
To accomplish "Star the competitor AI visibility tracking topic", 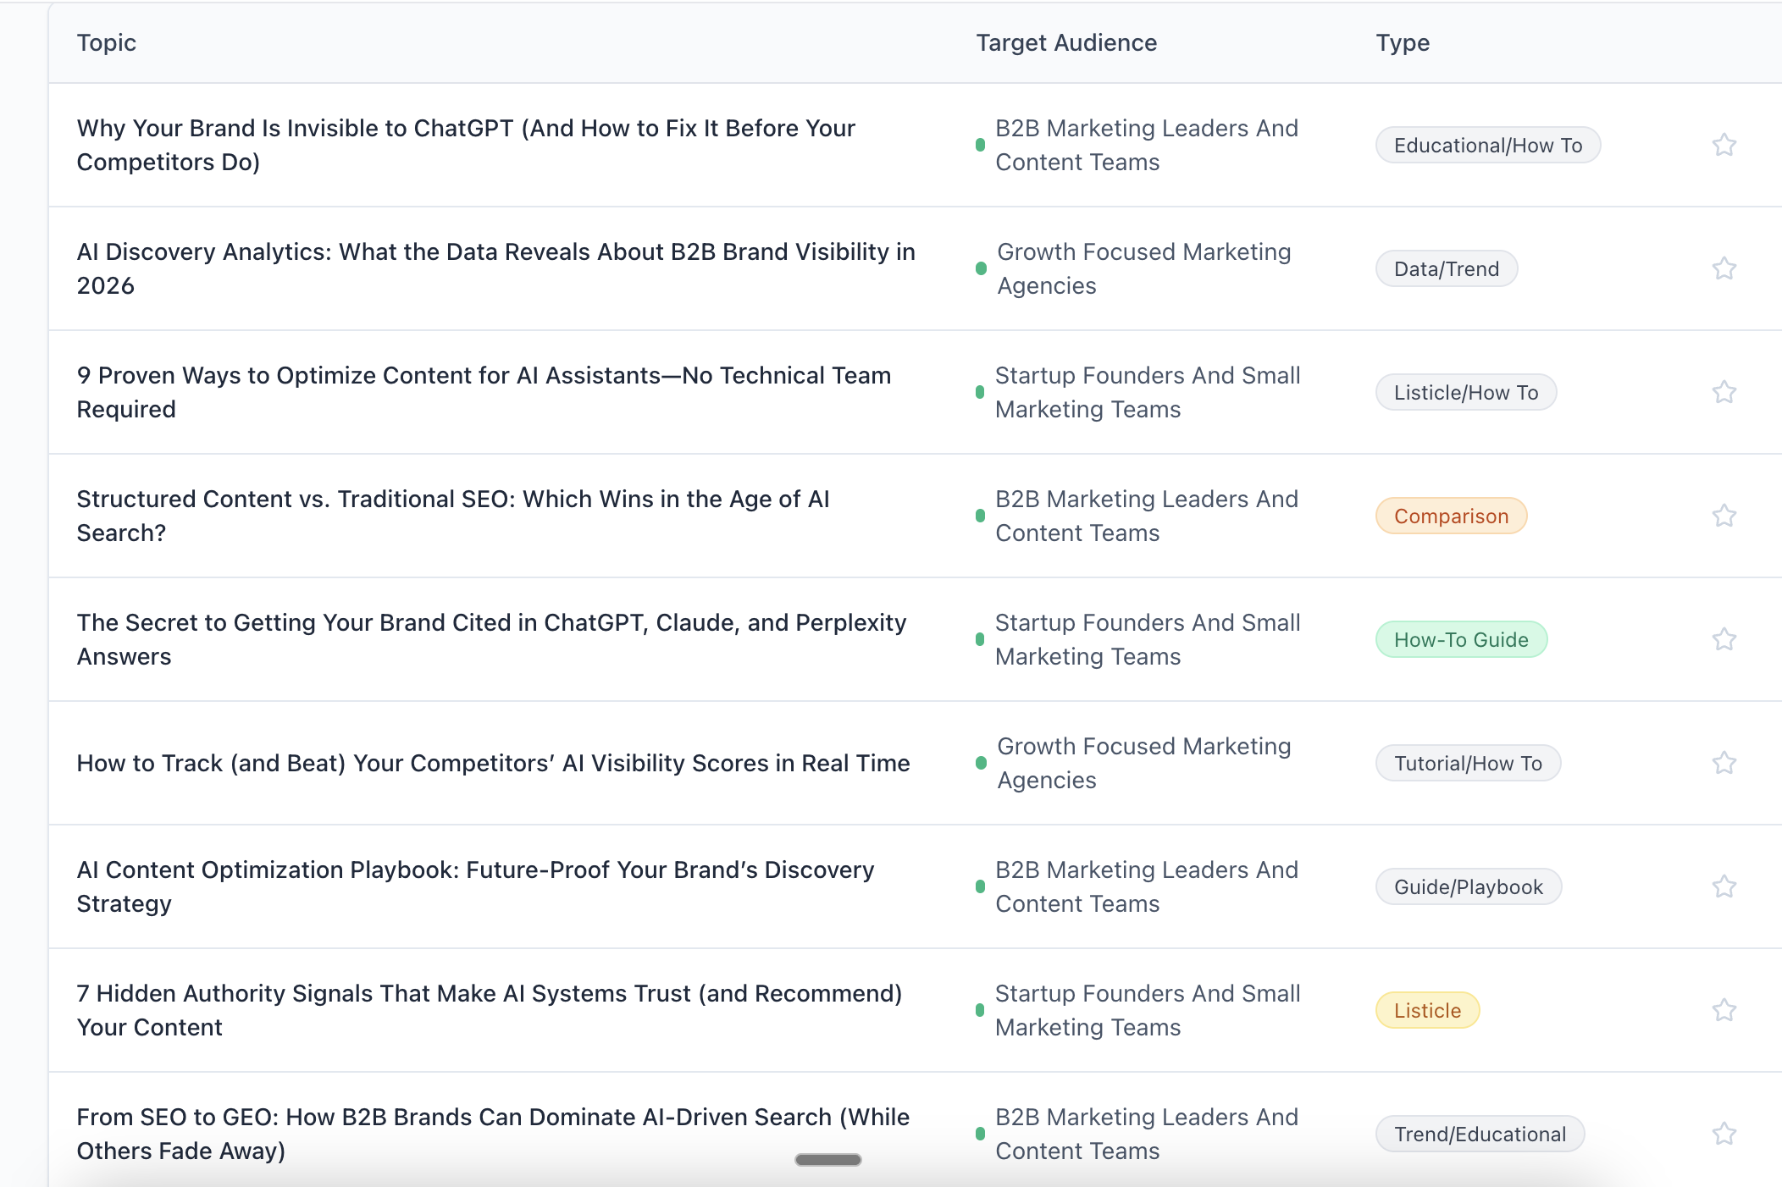I will pyautogui.click(x=1724, y=763).
